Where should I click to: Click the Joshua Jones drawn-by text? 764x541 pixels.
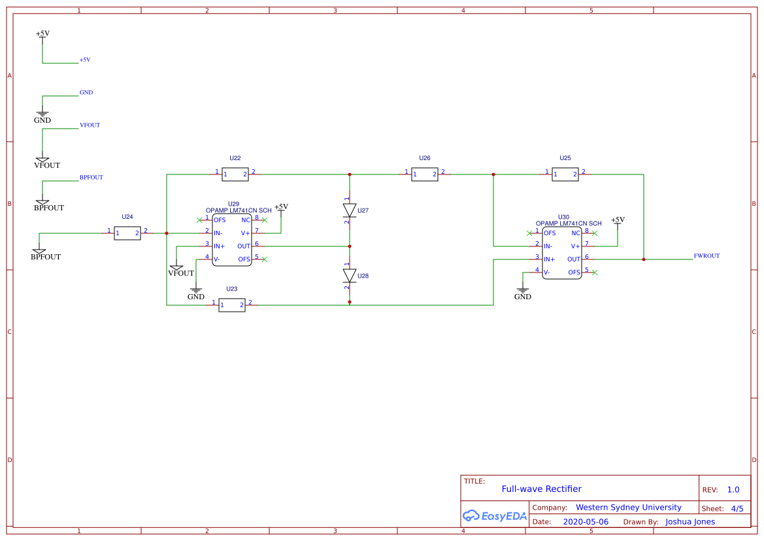(690, 522)
